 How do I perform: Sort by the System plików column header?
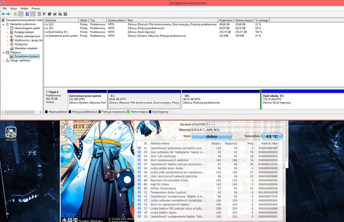(117, 20)
